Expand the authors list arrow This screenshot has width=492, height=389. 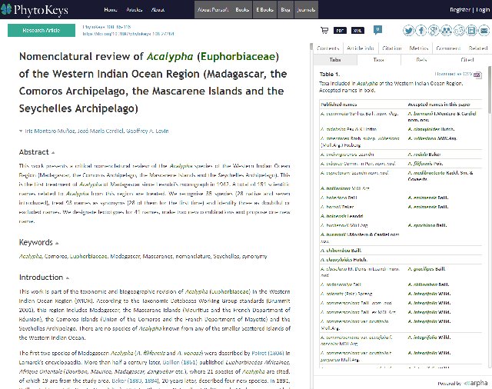tap(21, 131)
